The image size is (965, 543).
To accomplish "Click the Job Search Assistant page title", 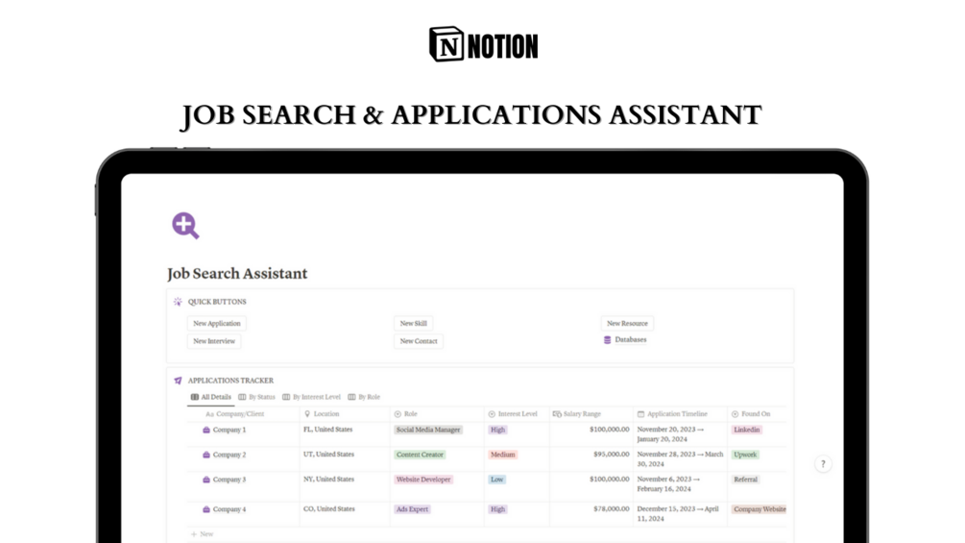I will [x=237, y=273].
